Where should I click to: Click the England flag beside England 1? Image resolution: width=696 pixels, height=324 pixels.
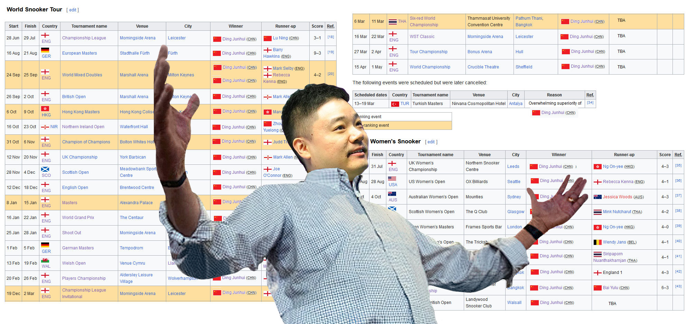point(598,273)
